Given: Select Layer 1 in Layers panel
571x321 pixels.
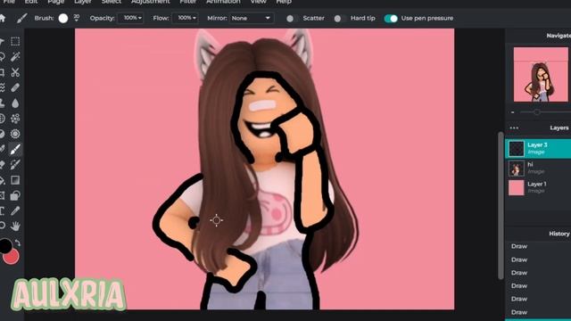Looking at the screenshot, I should point(538,187).
